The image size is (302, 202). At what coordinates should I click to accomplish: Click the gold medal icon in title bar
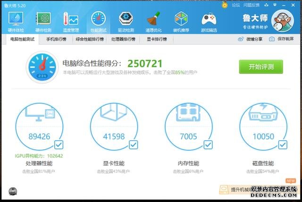click(x=225, y=5)
